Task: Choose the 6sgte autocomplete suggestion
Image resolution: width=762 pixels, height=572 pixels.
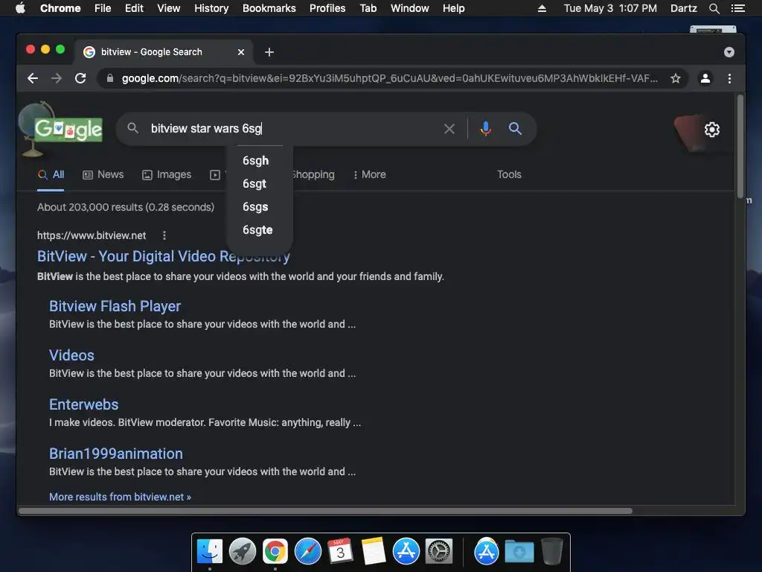Action: coord(257,229)
